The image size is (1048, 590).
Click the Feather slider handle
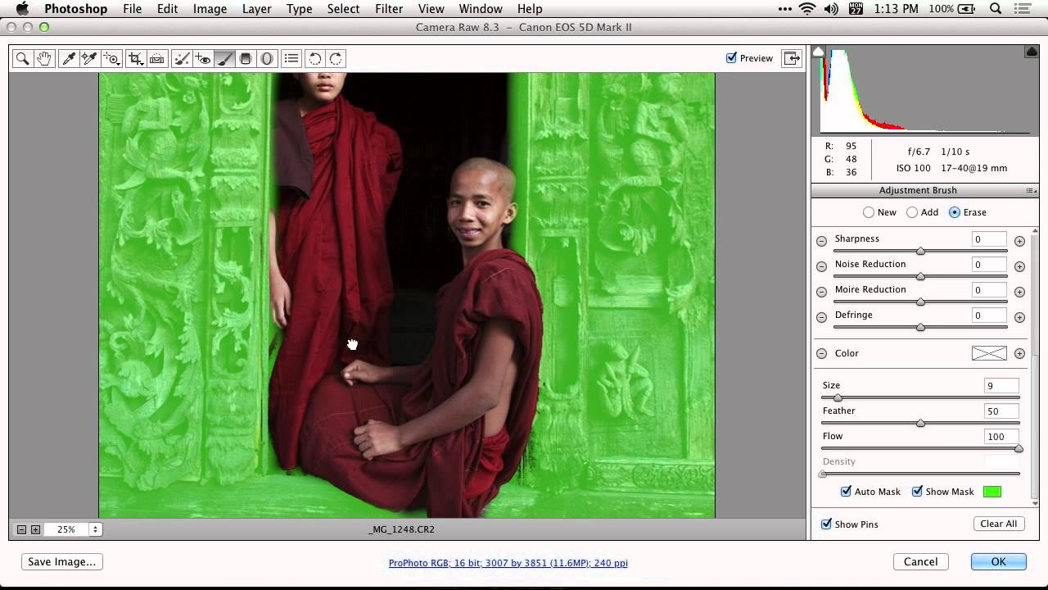click(920, 423)
